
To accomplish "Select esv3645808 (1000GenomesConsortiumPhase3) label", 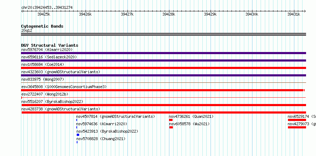I will pos(64,87).
